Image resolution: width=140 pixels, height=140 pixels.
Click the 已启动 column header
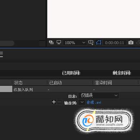(x=56, y=83)
